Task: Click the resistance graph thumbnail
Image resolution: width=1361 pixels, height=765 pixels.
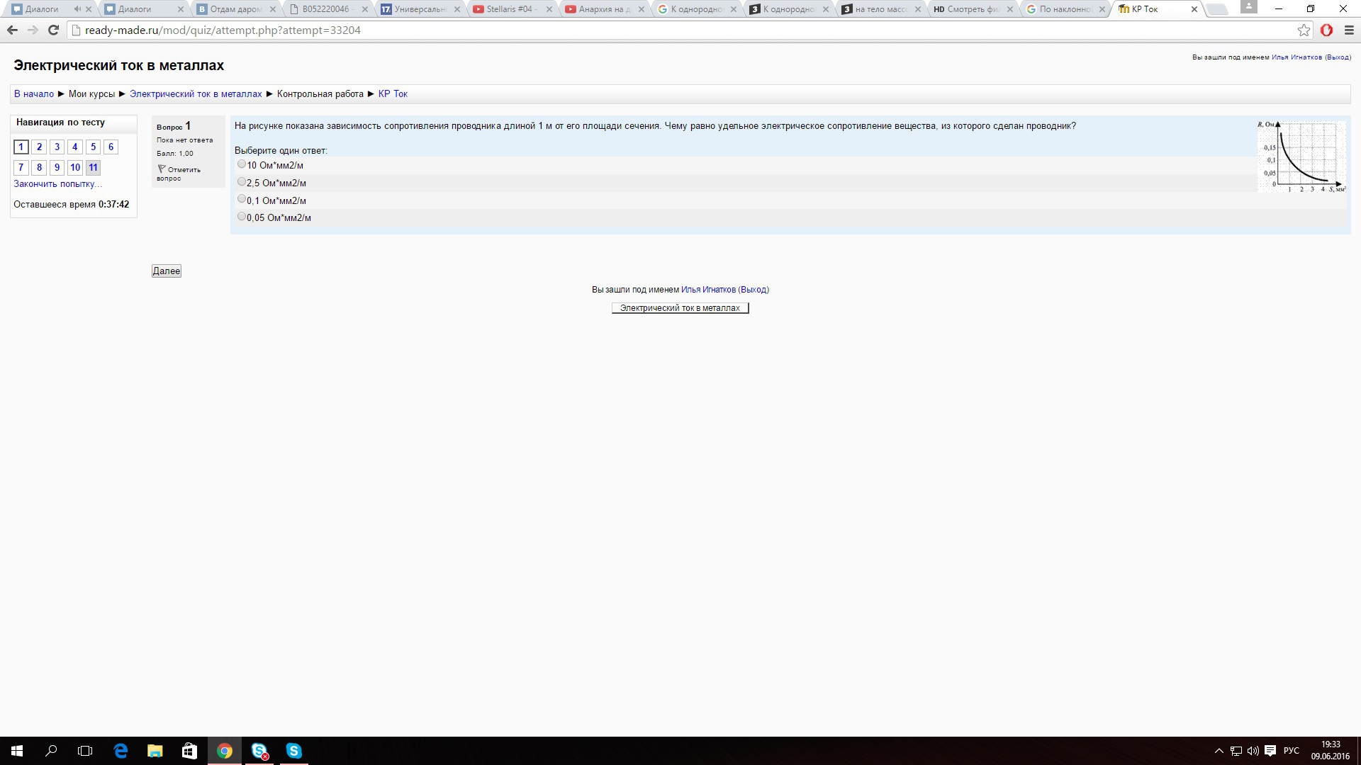Action: [x=1301, y=157]
